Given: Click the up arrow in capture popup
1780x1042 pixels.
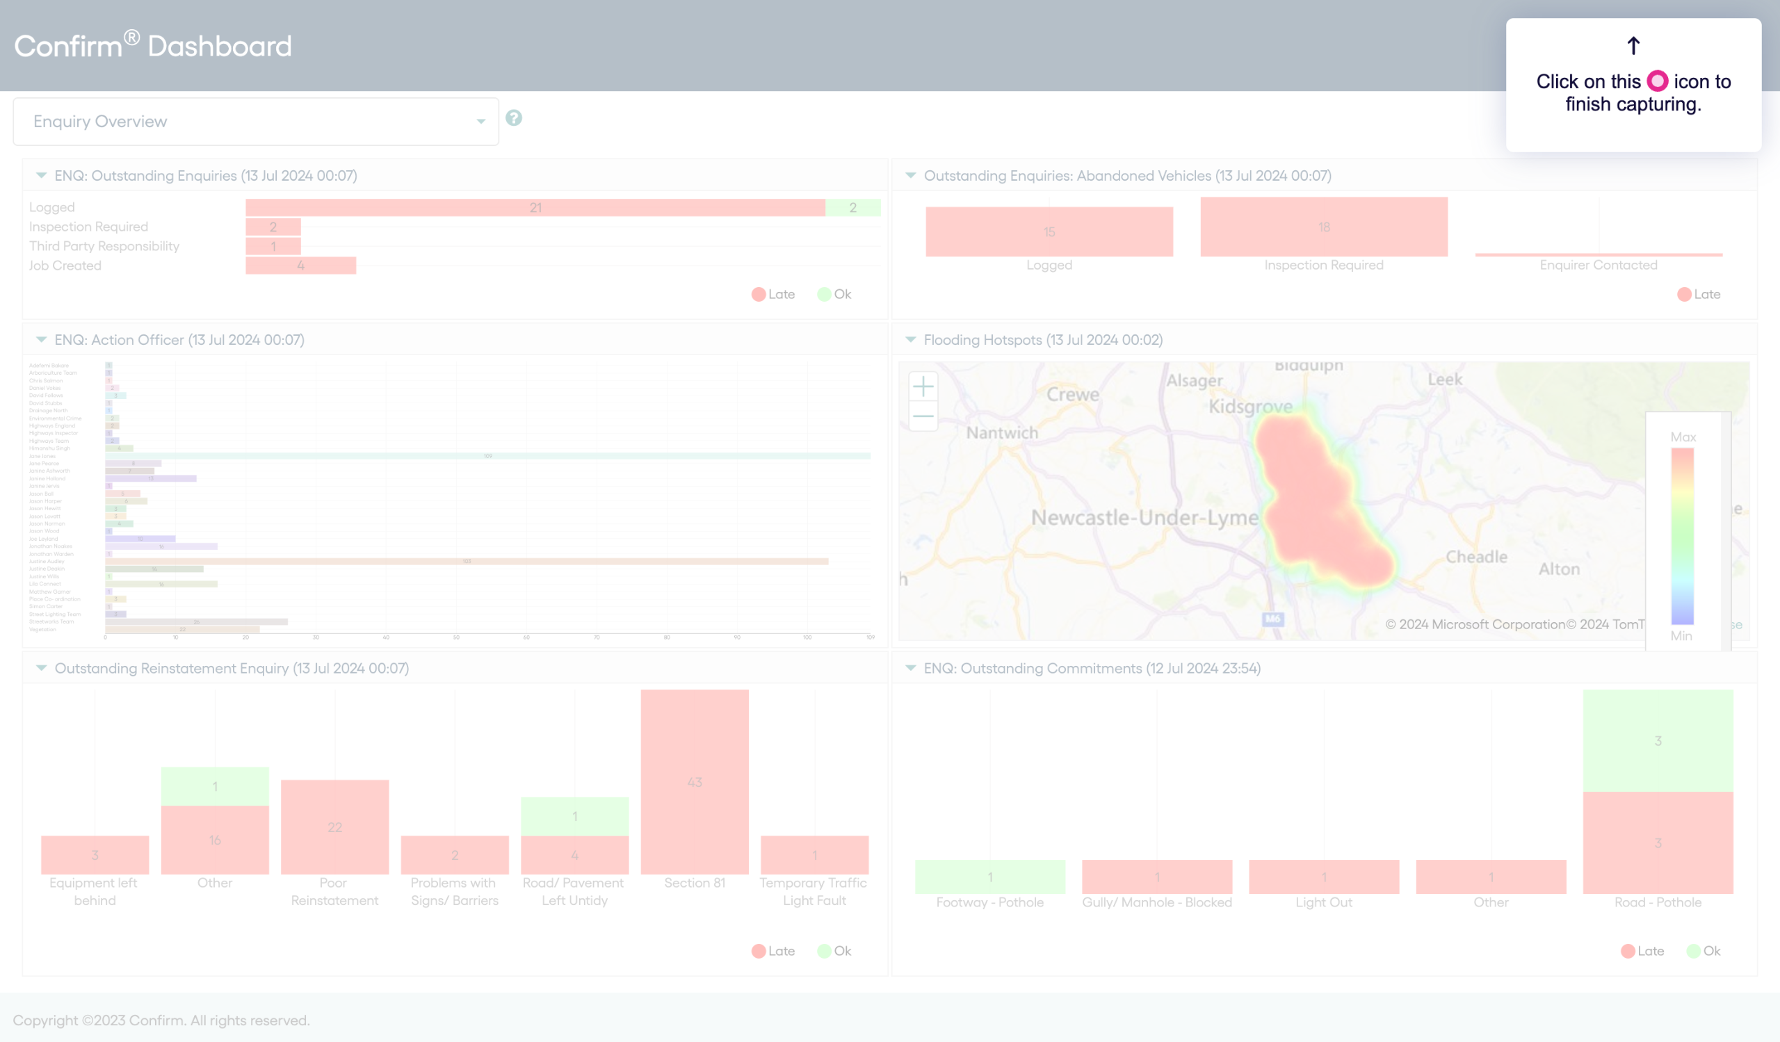Looking at the screenshot, I should (1633, 46).
